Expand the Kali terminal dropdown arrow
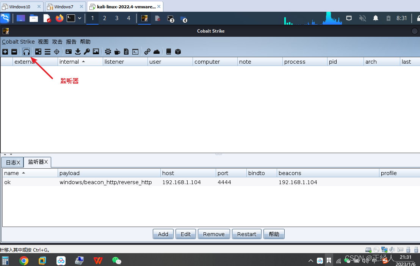420x266 pixels. [80, 18]
